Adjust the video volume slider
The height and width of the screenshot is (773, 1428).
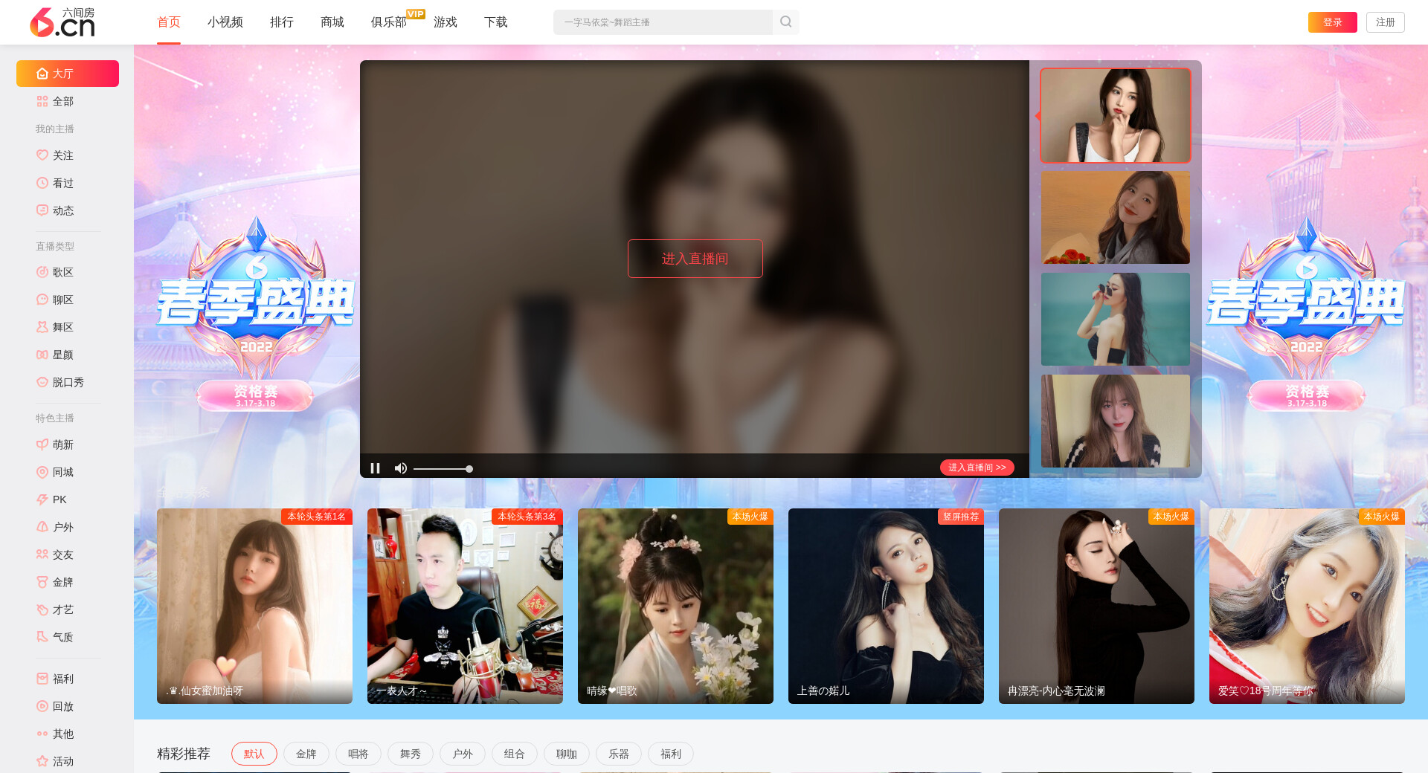coord(443,469)
